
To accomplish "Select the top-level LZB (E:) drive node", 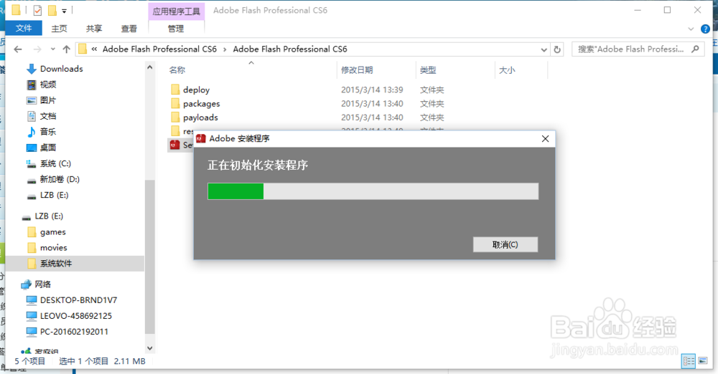I will point(49,216).
